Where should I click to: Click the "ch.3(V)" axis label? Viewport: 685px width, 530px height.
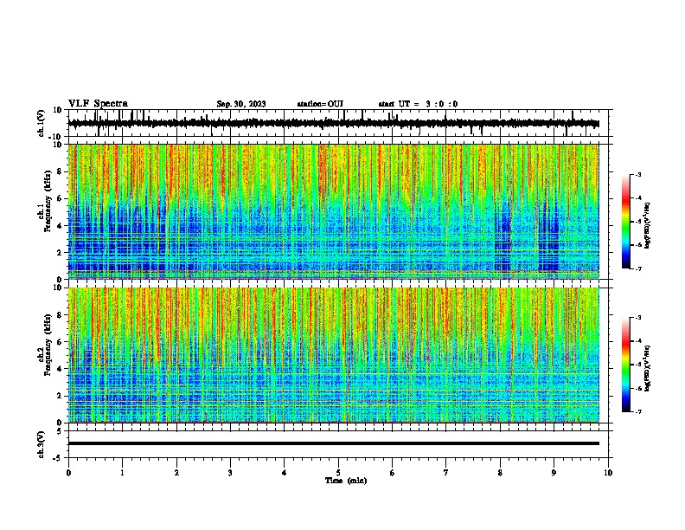click(42, 444)
